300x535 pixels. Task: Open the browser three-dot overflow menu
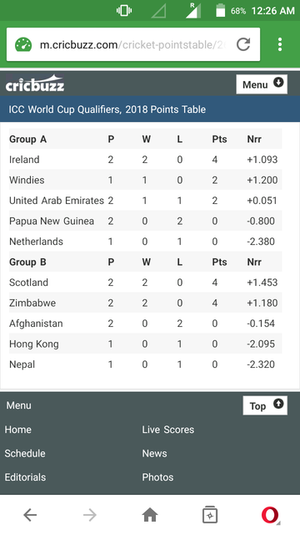click(280, 44)
